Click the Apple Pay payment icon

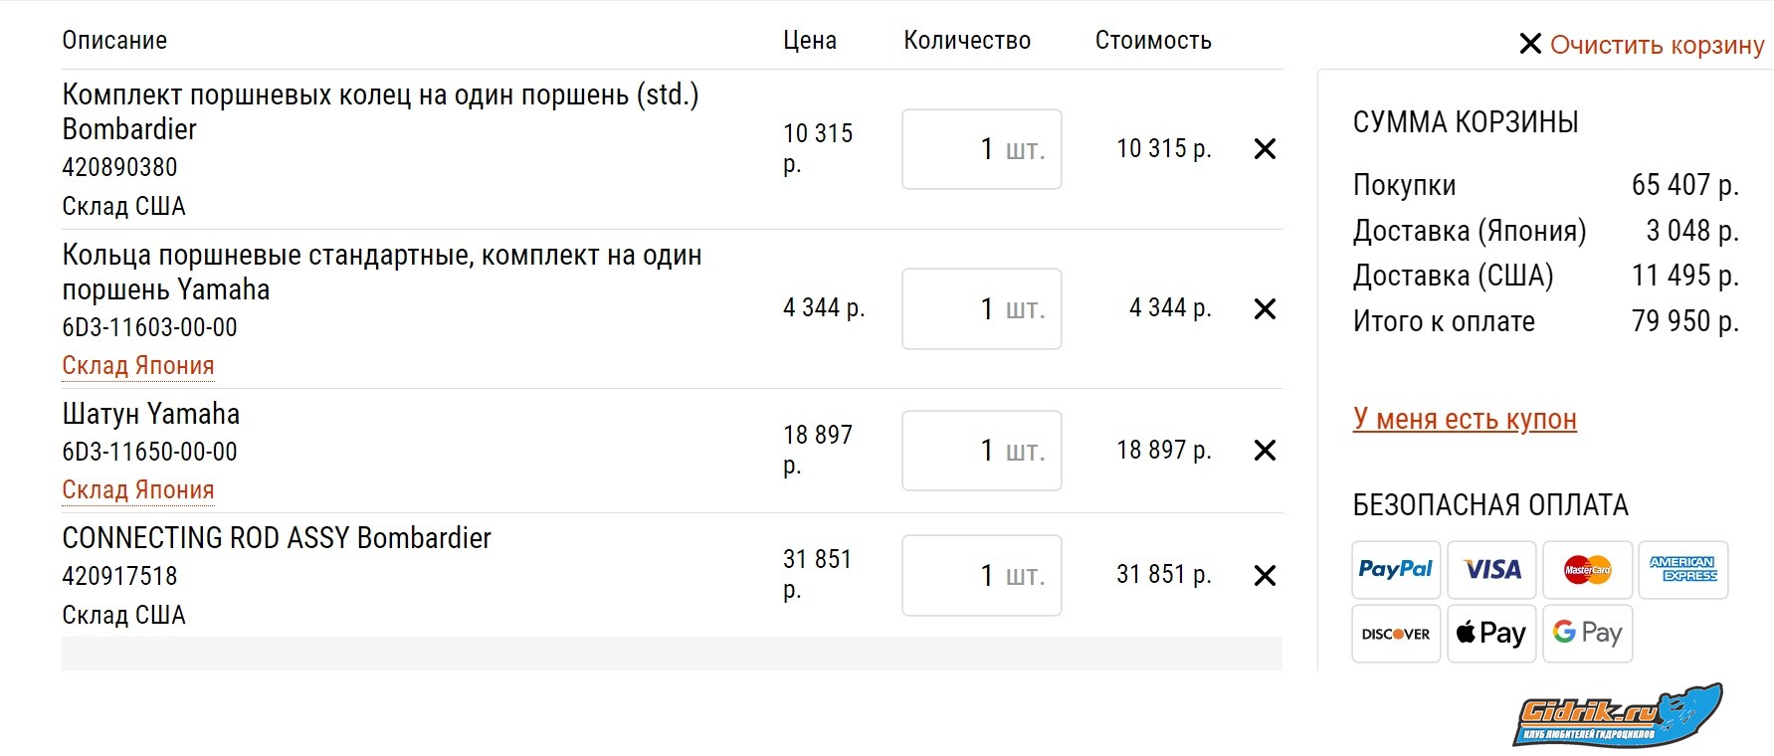(x=1491, y=634)
